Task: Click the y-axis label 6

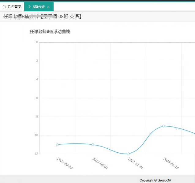Action: point(37,98)
